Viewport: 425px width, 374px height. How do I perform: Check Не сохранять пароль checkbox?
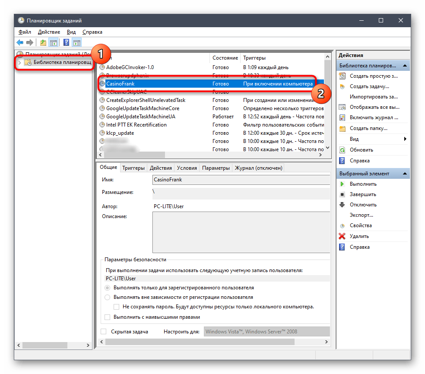click(117, 307)
